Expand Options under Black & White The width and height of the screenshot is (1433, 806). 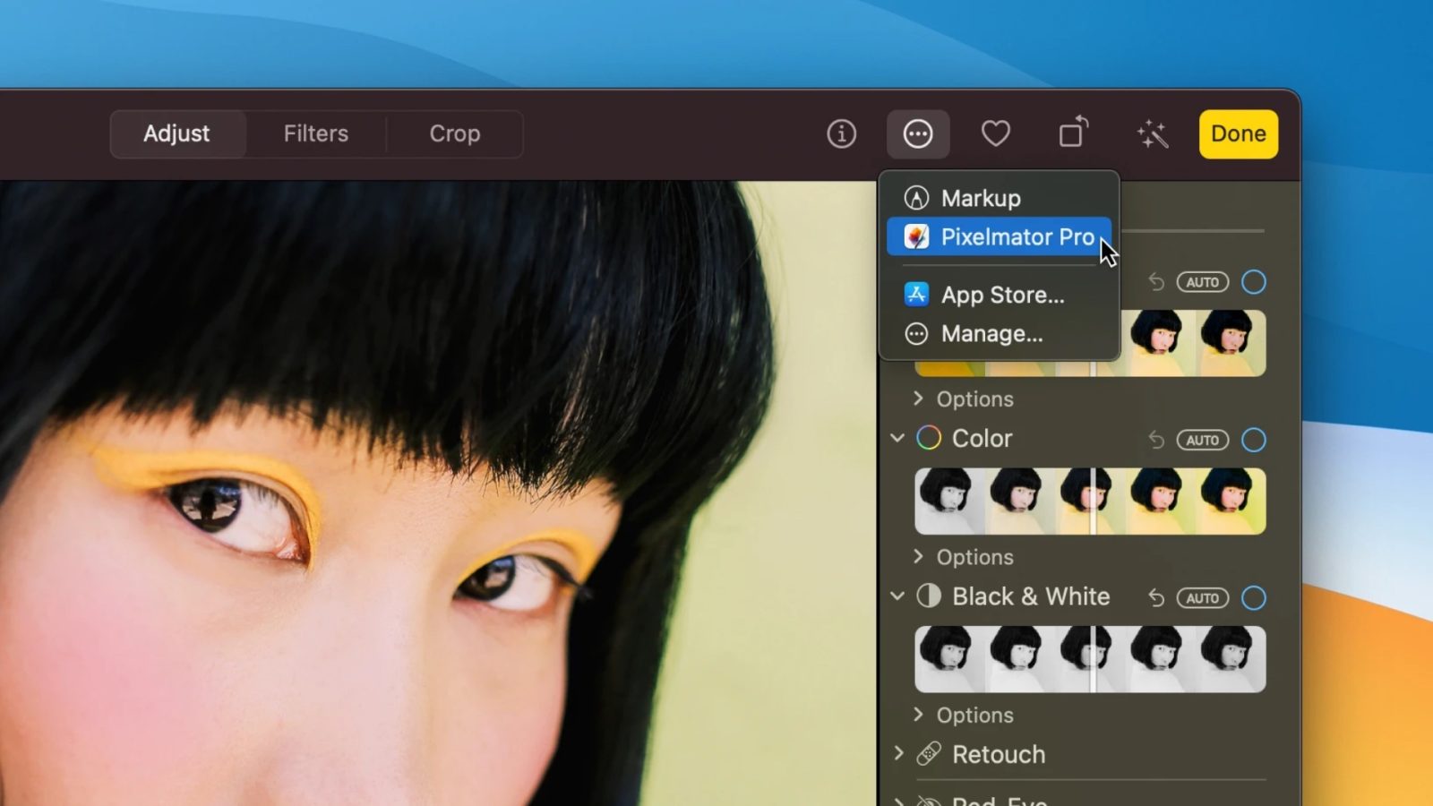click(x=918, y=715)
